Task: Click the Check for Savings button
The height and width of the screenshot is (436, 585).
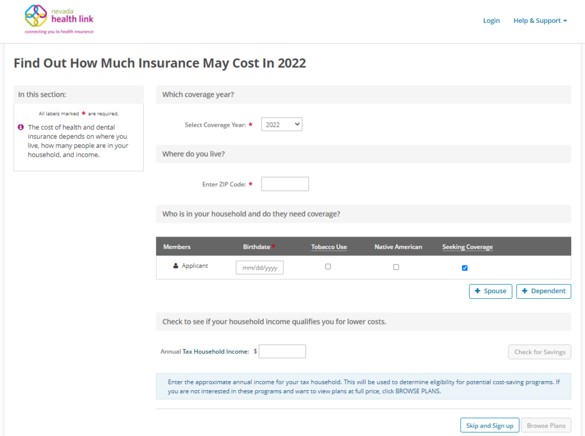Action: pyautogui.click(x=539, y=352)
